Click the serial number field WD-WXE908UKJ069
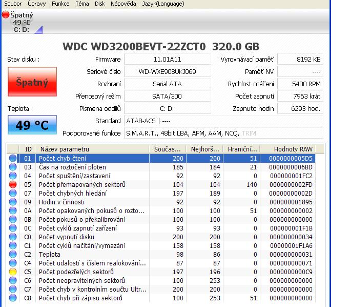 [x=168, y=72]
